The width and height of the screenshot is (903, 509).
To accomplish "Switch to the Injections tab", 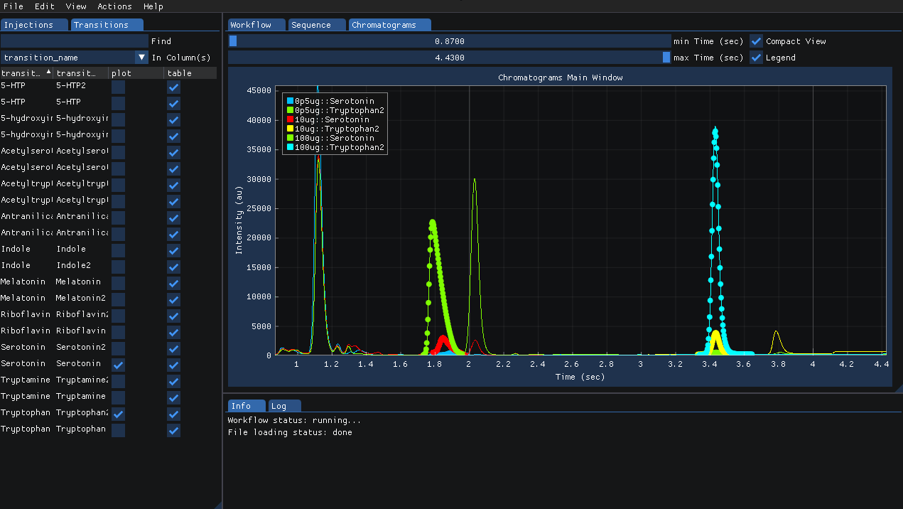I will point(34,25).
